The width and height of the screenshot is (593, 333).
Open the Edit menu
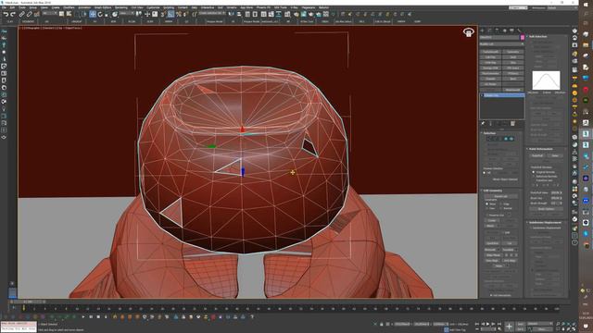click(12, 7)
